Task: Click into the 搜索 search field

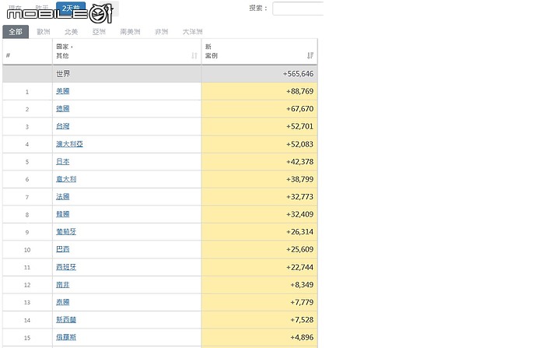Action: (298, 9)
